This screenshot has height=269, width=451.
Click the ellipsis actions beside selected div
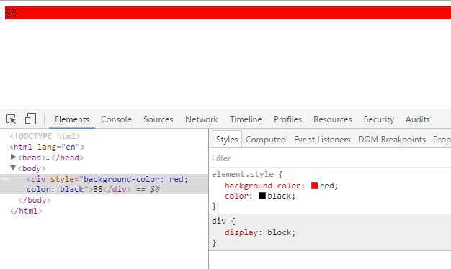(x=6, y=179)
